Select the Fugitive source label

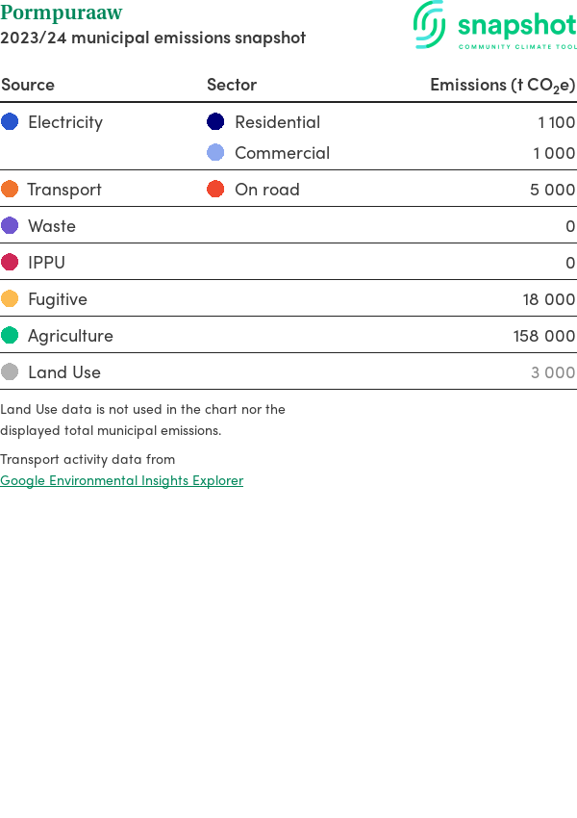pos(58,299)
